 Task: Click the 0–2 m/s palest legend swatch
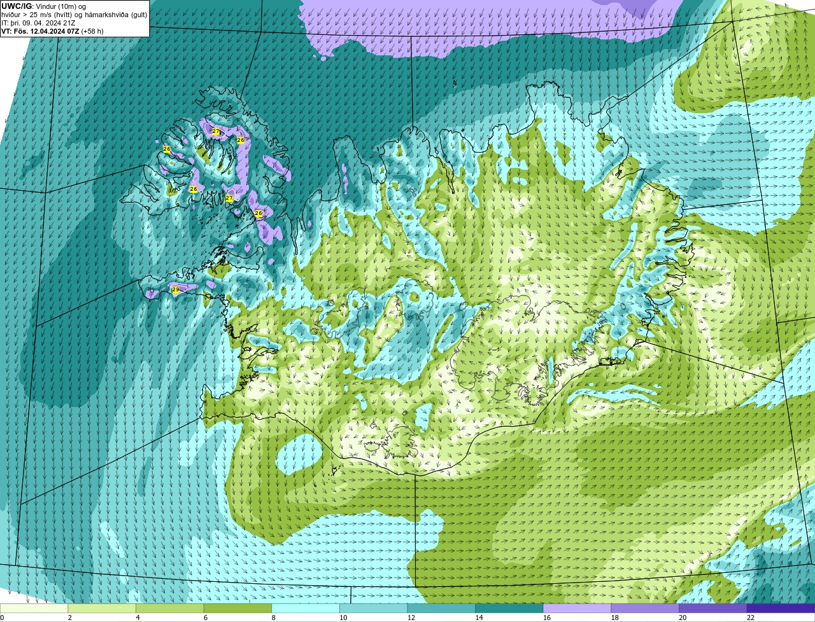[34, 608]
